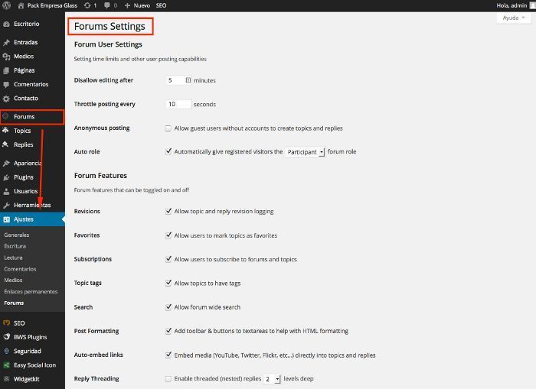Open the reply threading levels dropdown

(273, 379)
